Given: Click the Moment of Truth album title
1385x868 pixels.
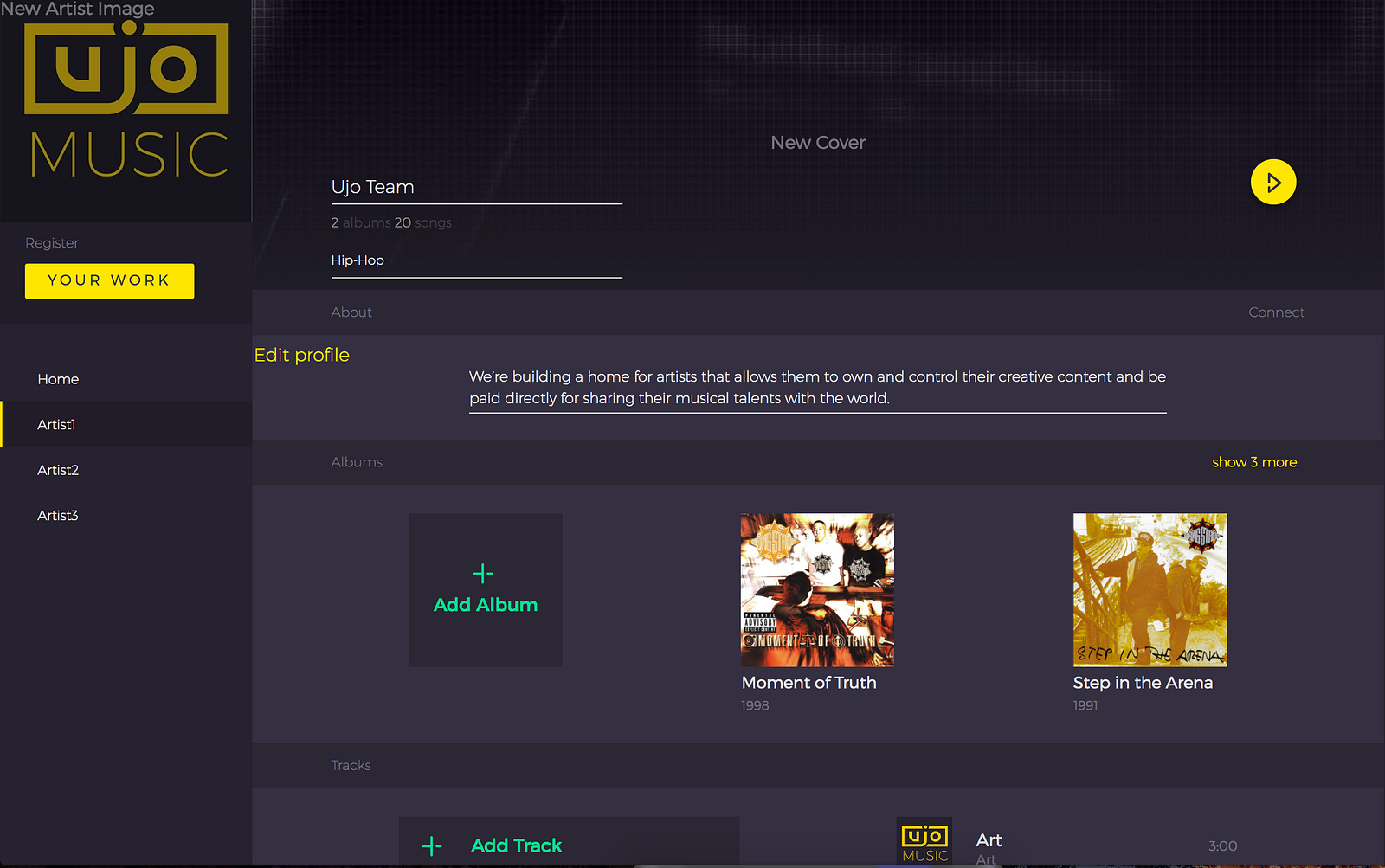Looking at the screenshot, I should [809, 683].
